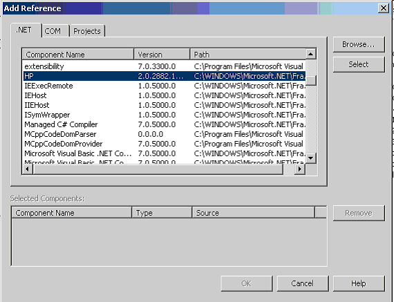
Task: Open Help for Add Reference
Action: [359, 283]
